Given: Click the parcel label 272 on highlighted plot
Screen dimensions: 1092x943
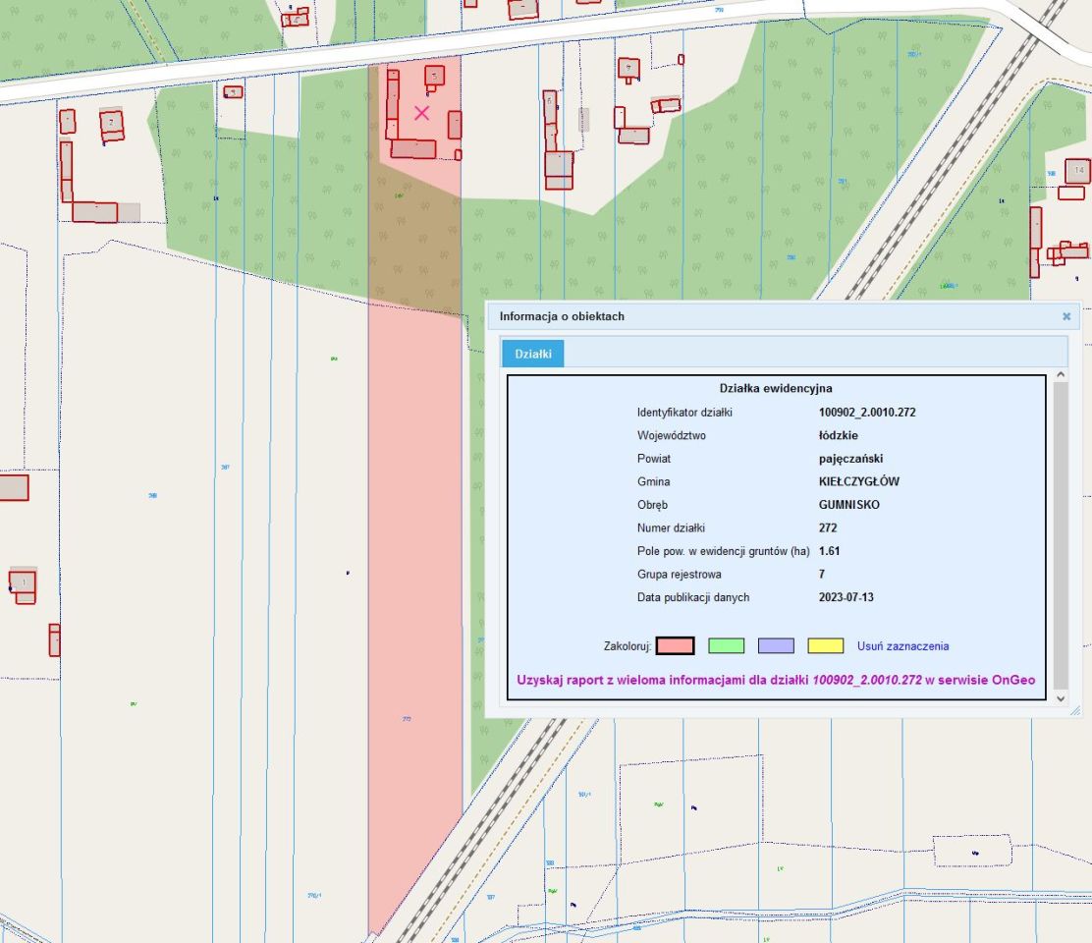Looking at the screenshot, I should (x=407, y=718).
